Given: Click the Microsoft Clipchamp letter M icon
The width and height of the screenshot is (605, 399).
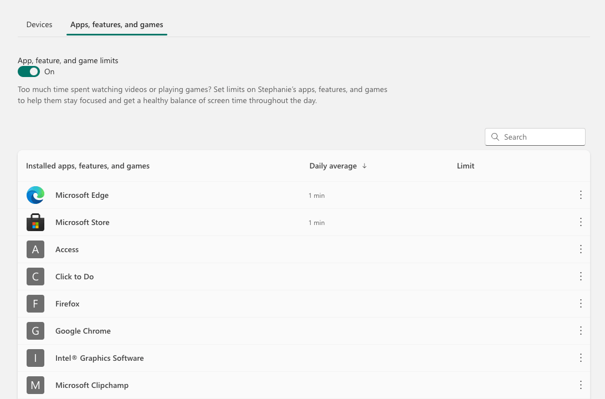Looking at the screenshot, I should click(35, 385).
